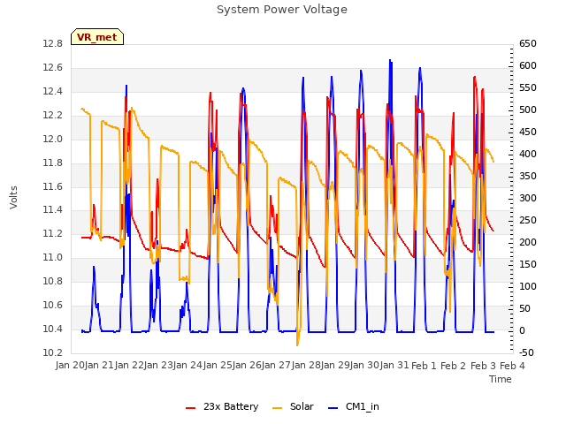Click the 12.2 left axis value
This screenshot has height=424, width=566.
coord(53,116)
